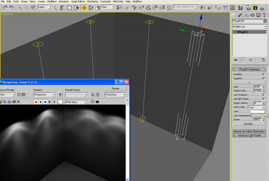The height and width of the screenshot is (181, 269).
Task: Toggle the Spinner Snap icon
Action: pyautogui.click(x=162, y=8)
